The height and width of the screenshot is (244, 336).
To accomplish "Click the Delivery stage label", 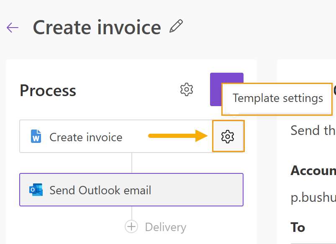I will 165,227.
